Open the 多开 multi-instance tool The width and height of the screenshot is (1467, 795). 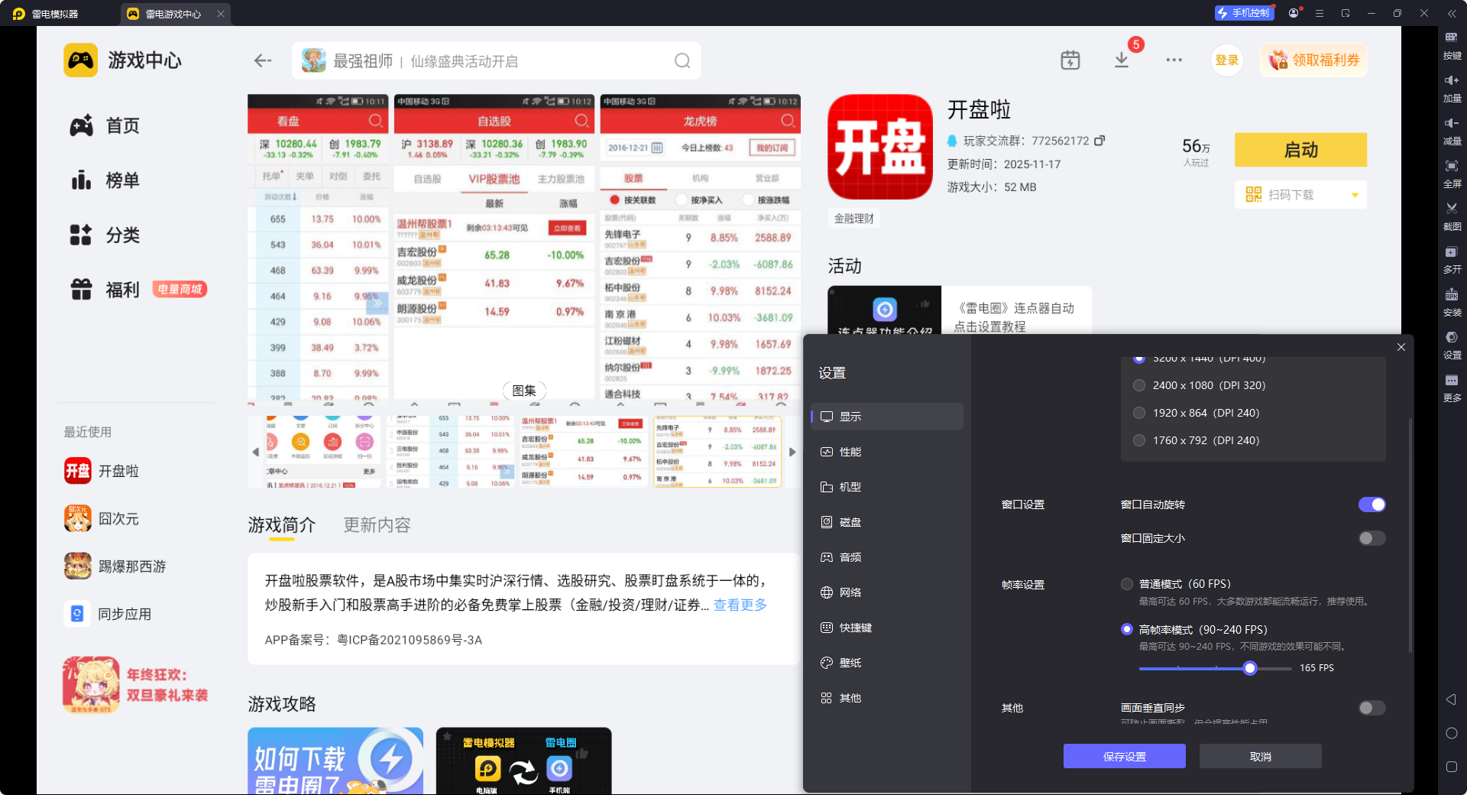[x=1452, y=258]
